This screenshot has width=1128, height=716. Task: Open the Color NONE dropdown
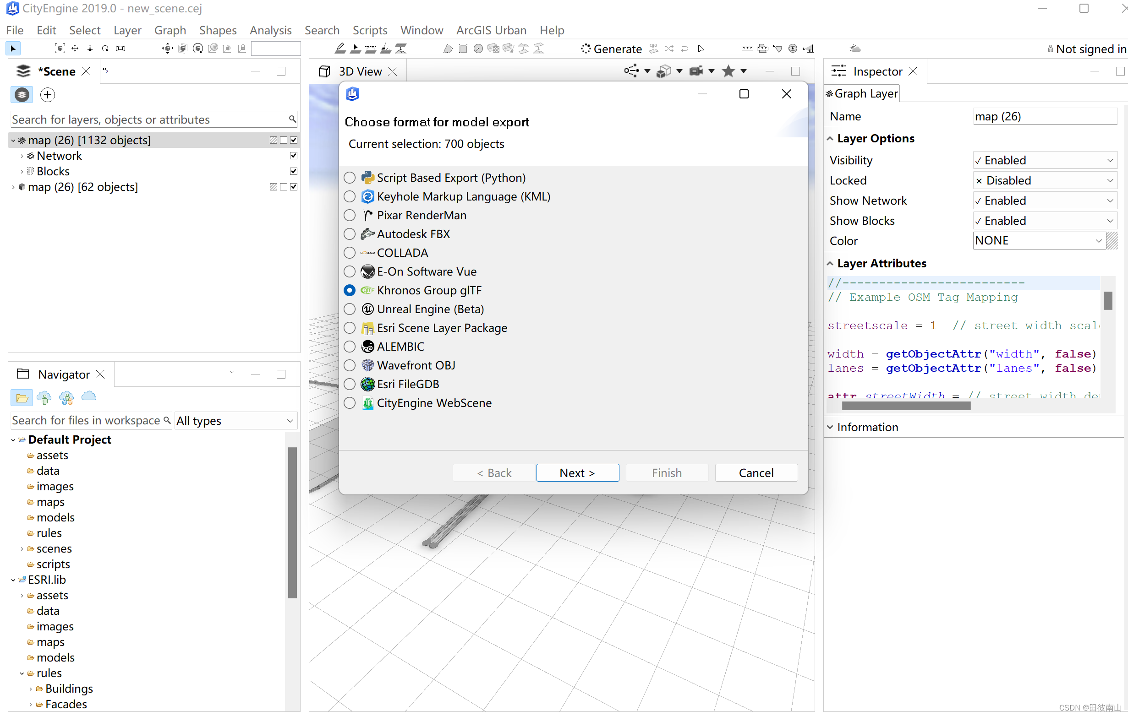[1039, 240]
